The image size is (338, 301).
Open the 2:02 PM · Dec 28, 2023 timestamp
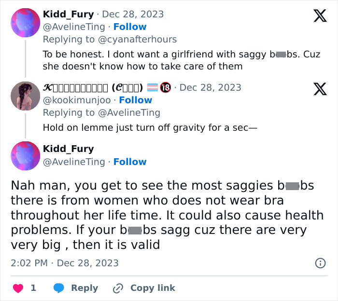pos(65,263)
